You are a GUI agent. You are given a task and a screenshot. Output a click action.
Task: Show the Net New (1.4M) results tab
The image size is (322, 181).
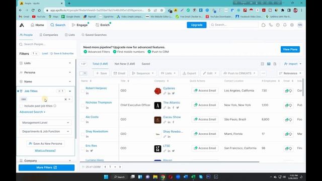tap(125, 64)
